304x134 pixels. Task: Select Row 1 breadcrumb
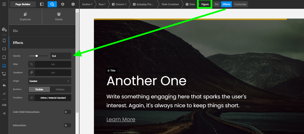pos(102,4)
